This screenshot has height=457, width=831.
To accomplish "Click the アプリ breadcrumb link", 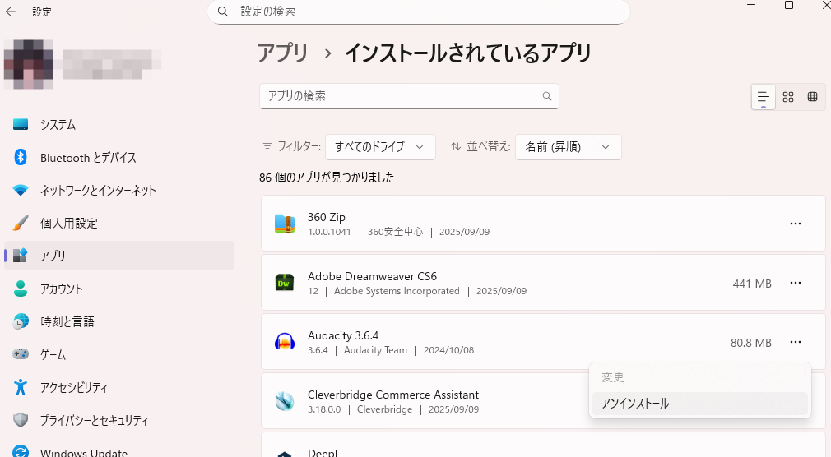I will point(283,53).
